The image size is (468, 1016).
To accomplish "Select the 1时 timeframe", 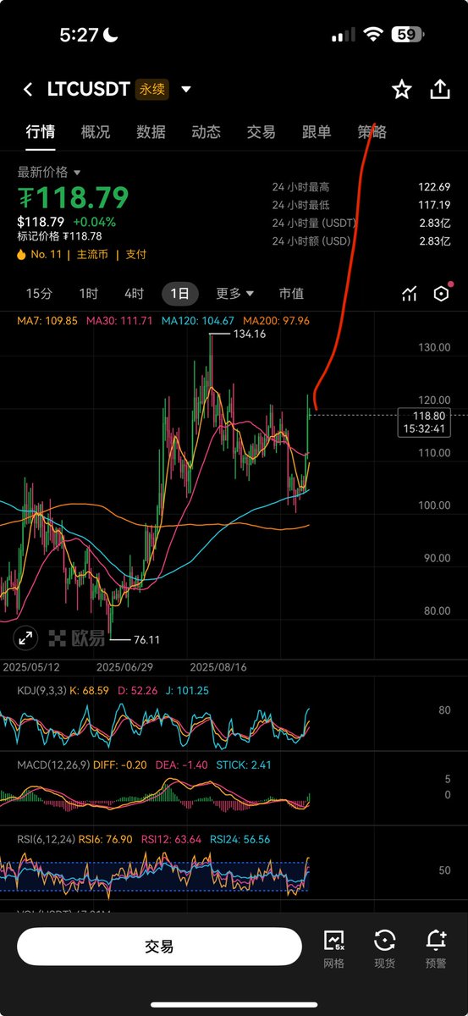I will point(89,294).
